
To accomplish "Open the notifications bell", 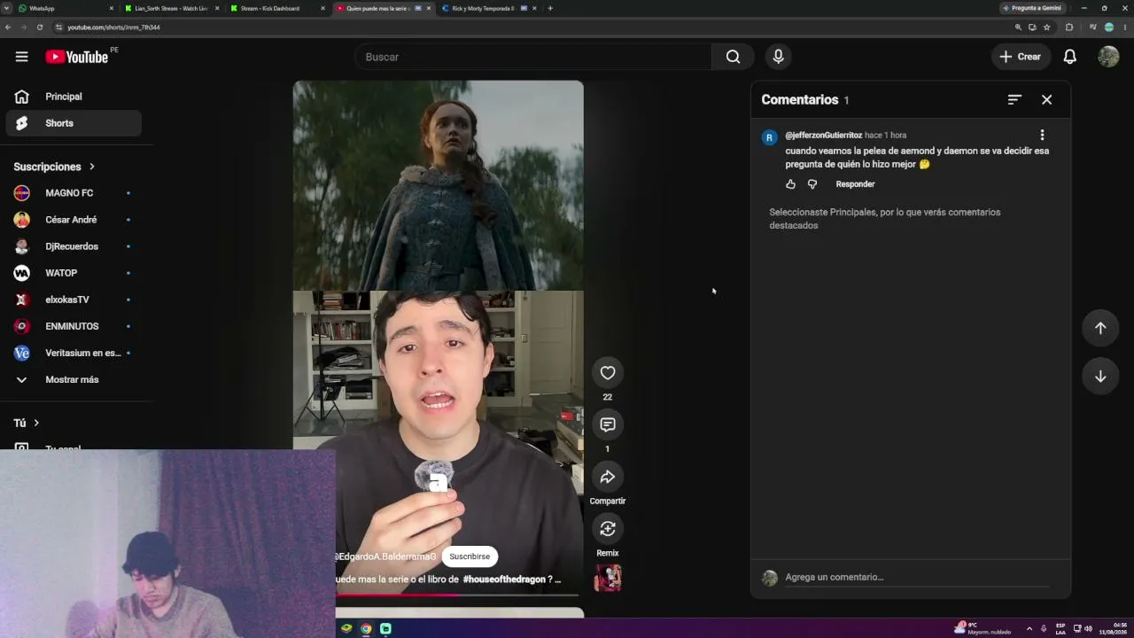I will (1069, 57).
